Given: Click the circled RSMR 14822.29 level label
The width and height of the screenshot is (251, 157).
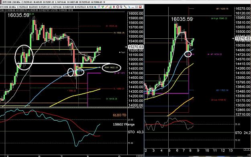Looking at the screenshot, I should (x=111, y=68).
